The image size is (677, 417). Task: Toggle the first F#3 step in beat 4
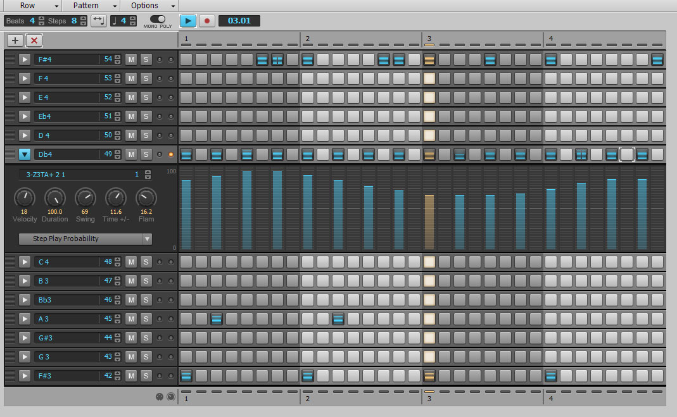[x=550, y=376]
